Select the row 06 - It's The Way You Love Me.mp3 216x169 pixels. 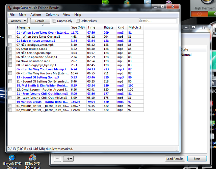[x=76, y=69]
